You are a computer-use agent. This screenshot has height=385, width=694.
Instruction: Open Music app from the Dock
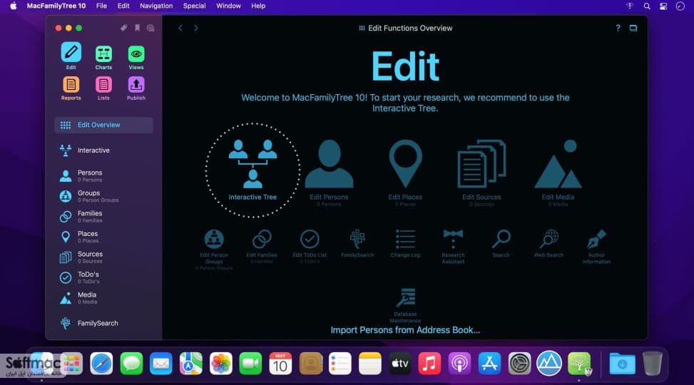coord(429,364)
